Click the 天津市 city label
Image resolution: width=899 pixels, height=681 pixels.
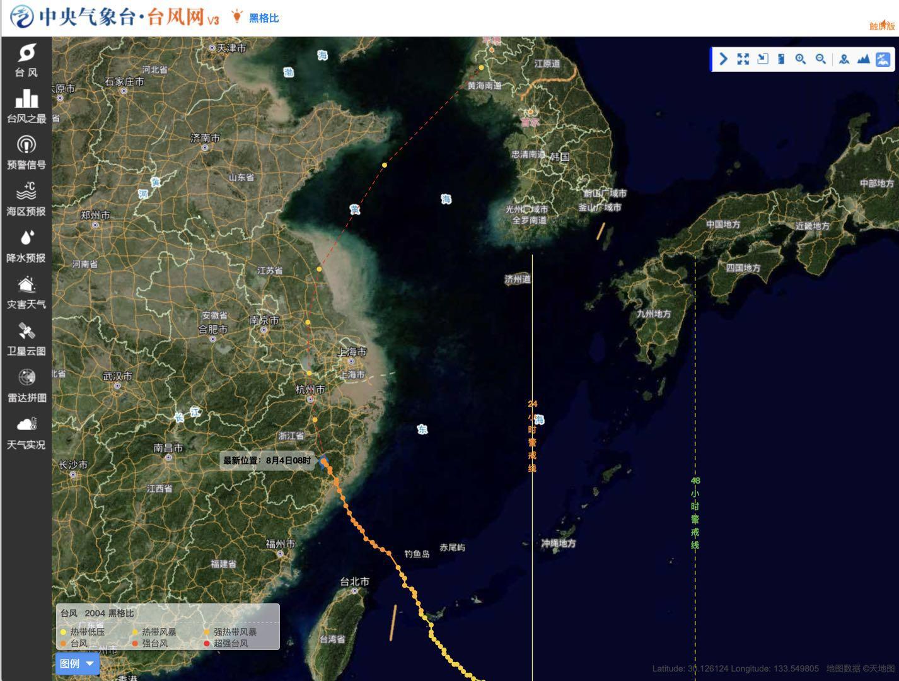click(x=231, y=48)
